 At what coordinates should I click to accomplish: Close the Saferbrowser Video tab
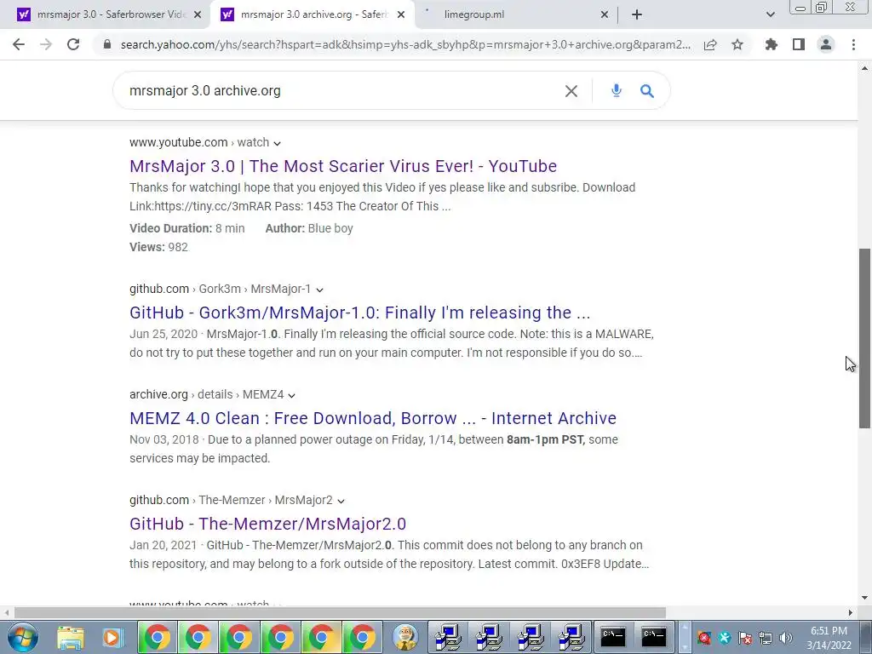tap(198, 14)
